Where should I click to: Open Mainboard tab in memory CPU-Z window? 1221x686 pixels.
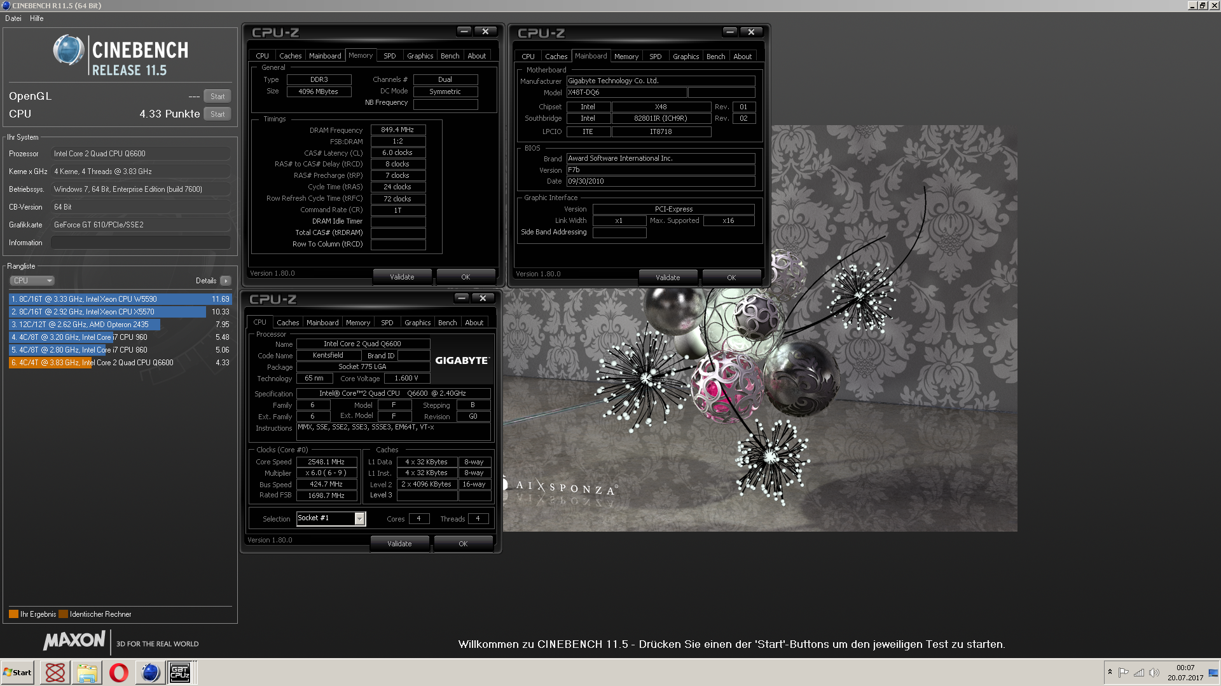[325, 56]
